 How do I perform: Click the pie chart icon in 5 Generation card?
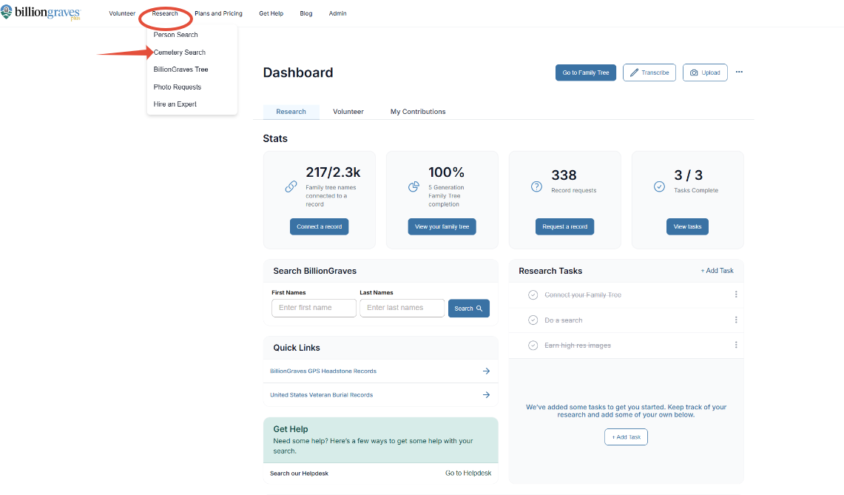[x=413, y=186]
